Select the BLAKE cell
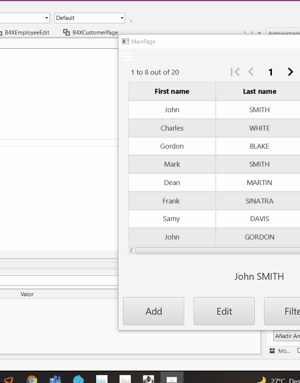 [x=258, y=146]
